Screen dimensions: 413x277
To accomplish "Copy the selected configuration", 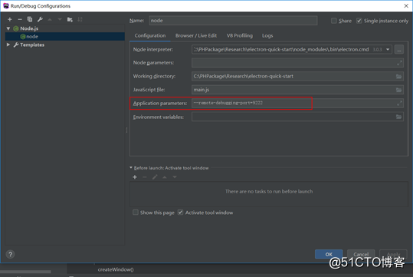I will coord(30,19).
